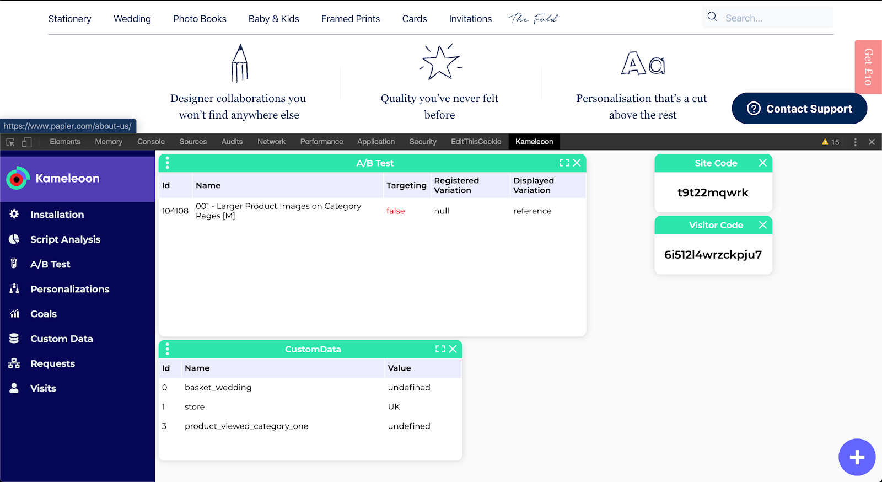Click into the Search field
882x482 pixels.
pos(768,18)
